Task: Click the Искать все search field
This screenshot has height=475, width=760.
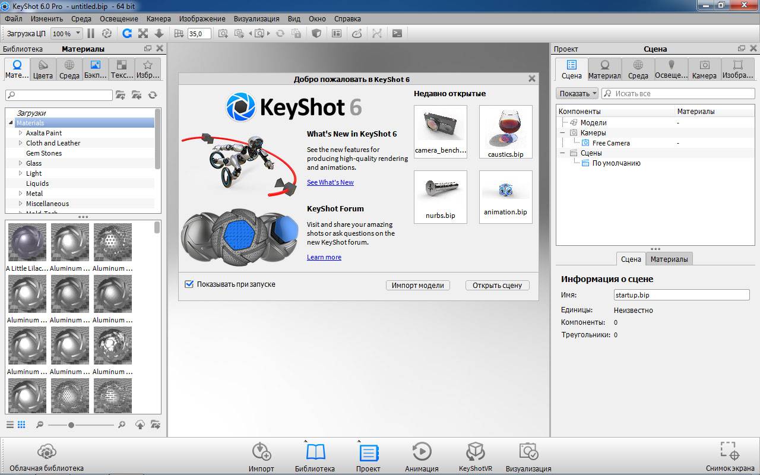Action: tap(678, 93)
